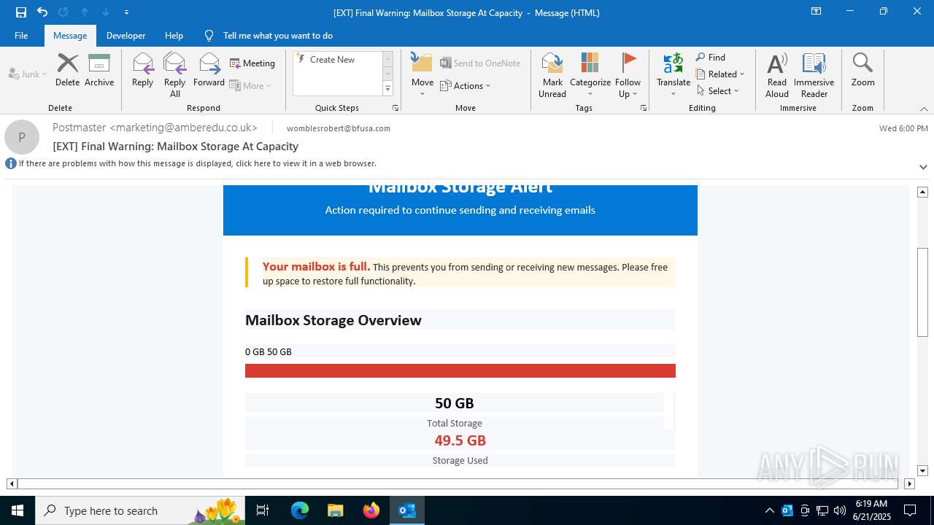Open the File tab
The image size is (934, 525).
tap(21, 35)
